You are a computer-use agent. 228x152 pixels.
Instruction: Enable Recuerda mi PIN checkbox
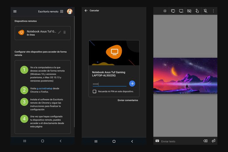pos(94,92)
